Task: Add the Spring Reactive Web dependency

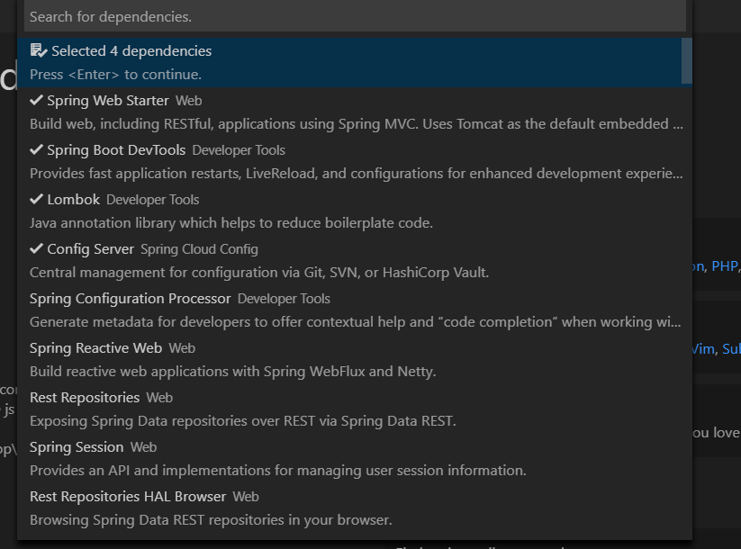Action: tap(355, 360)
